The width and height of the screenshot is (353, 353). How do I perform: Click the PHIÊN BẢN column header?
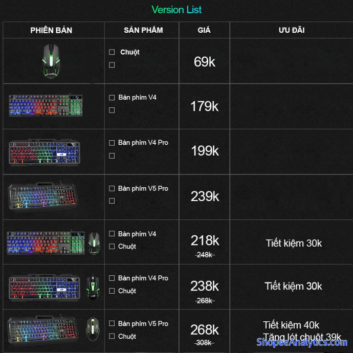coord(51,30)
